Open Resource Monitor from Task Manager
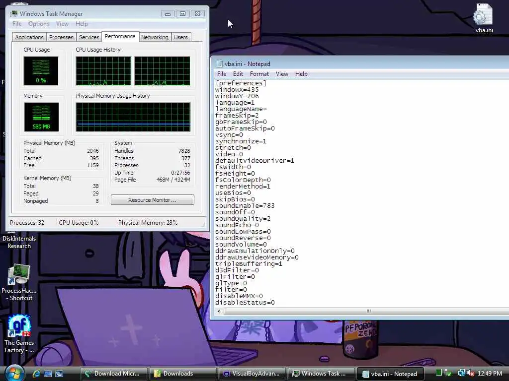The image size is (509, 381). (x=152, y=200)
